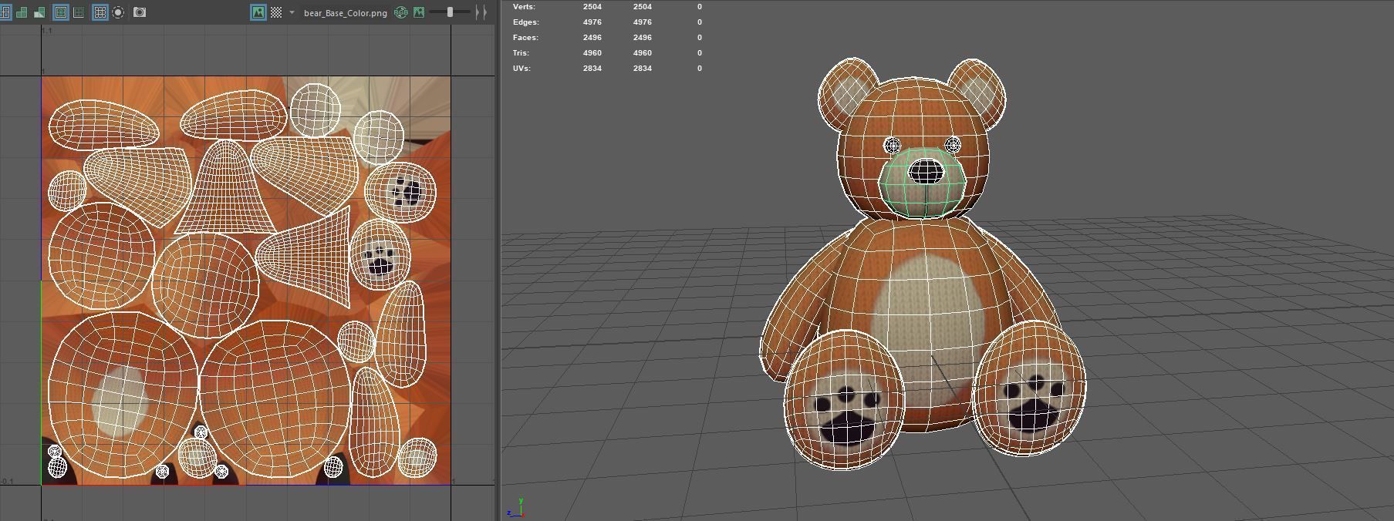
Task: Toggle the display image button
Action: 258,12
